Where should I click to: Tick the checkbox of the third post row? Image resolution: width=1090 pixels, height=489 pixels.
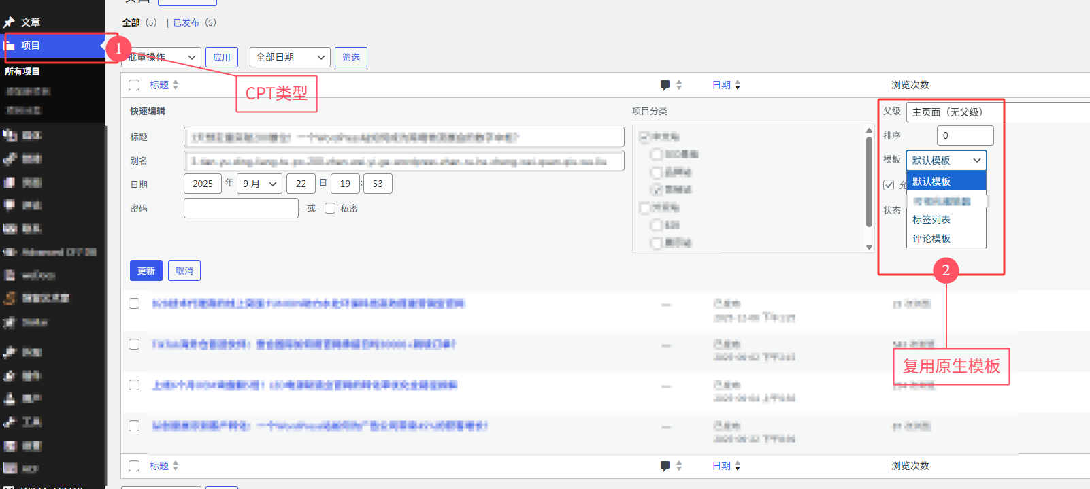(134, 385)
